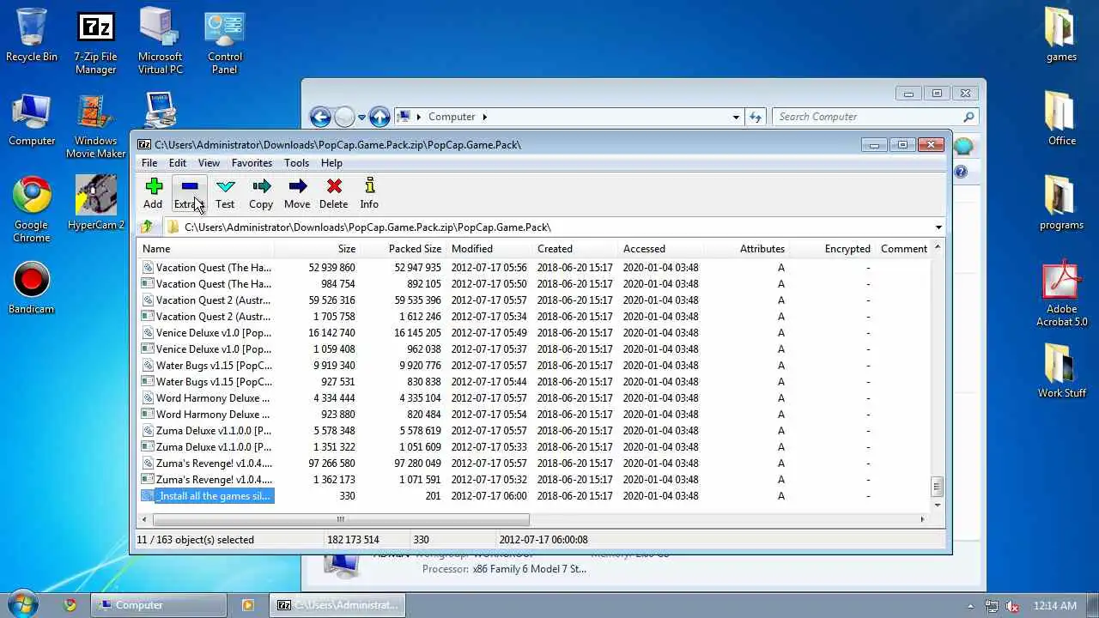The height and width of the screenshot is (618, 1099).
Task: Open the Tools menu
Action: 296,163
